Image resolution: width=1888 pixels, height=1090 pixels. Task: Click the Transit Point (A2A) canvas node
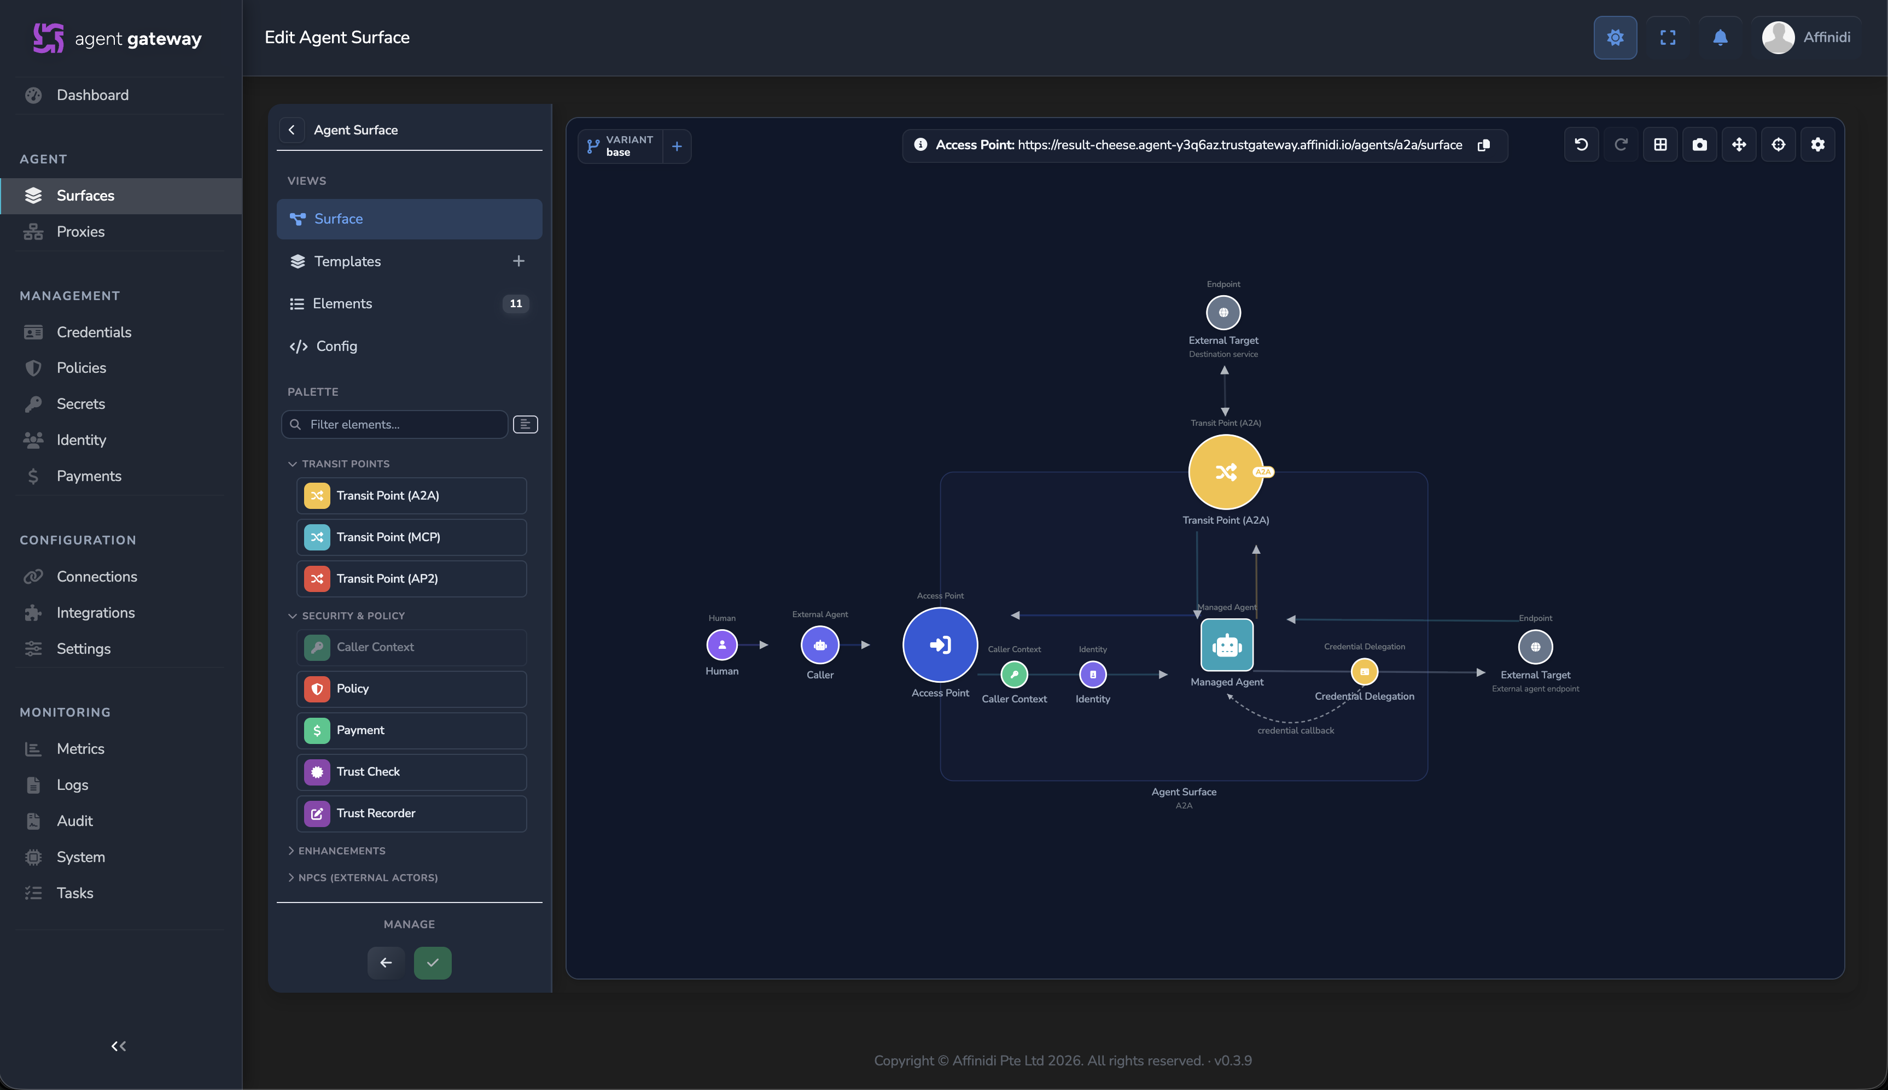1226,472
